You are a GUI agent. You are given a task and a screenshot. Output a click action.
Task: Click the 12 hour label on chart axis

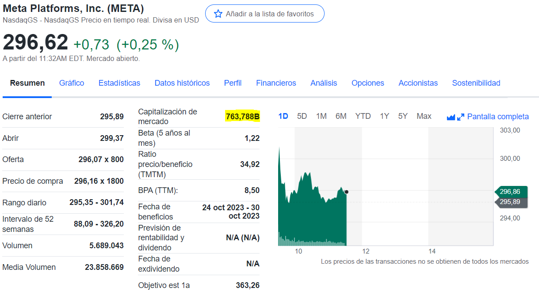pyautogui.click(x=366, y=251)
